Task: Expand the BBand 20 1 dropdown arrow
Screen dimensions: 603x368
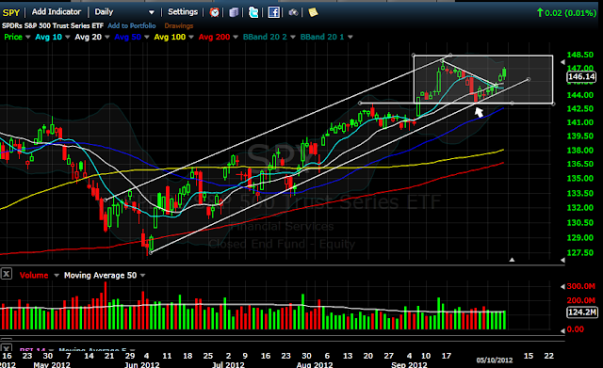Action: pyautogui.click(x=350, y=38)
